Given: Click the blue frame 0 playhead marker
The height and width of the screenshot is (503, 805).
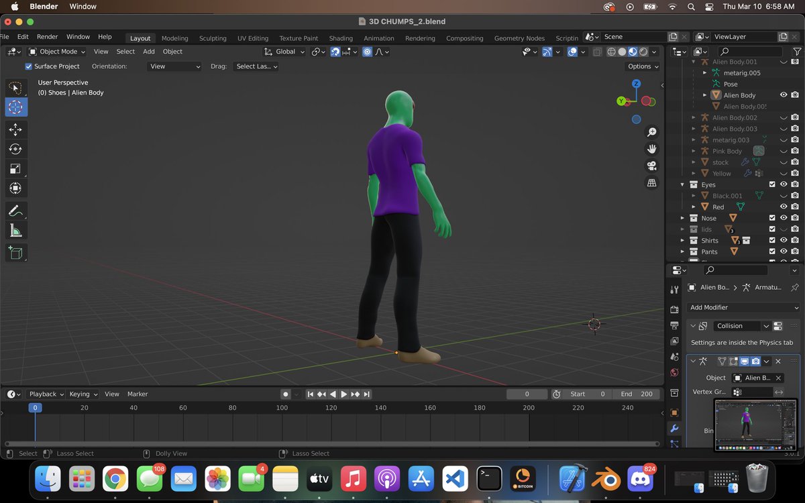Looking at the screenshot, I should [35, 407].
